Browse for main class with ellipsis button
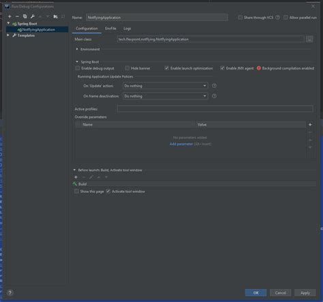The width and height of the screenshot is (323, 302). [x=309, y=40]
